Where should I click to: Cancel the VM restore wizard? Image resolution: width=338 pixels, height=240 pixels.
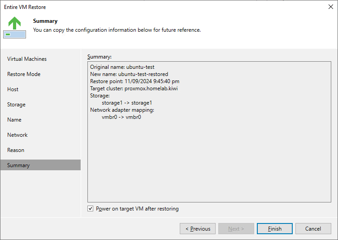click(313, 229)
